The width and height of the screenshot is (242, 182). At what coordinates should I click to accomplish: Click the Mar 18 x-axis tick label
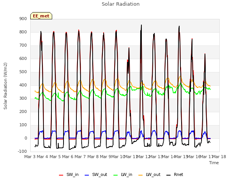point(219,157)
